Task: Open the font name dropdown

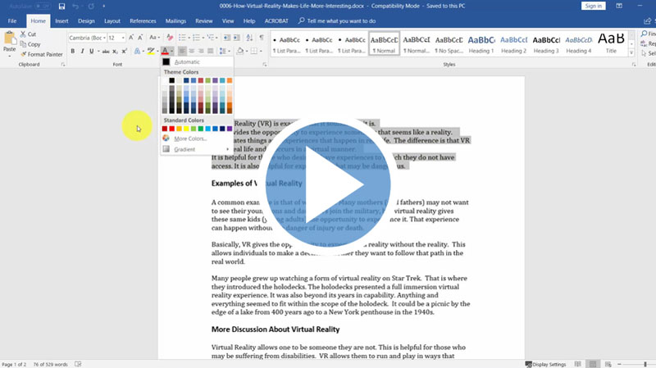Action: click(x=103, y=38)
